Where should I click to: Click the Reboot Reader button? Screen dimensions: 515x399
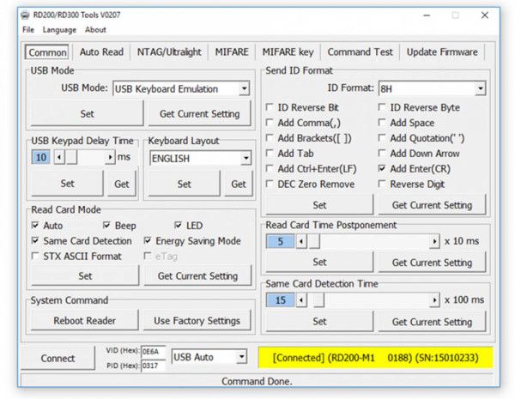[x=85, y=321]
